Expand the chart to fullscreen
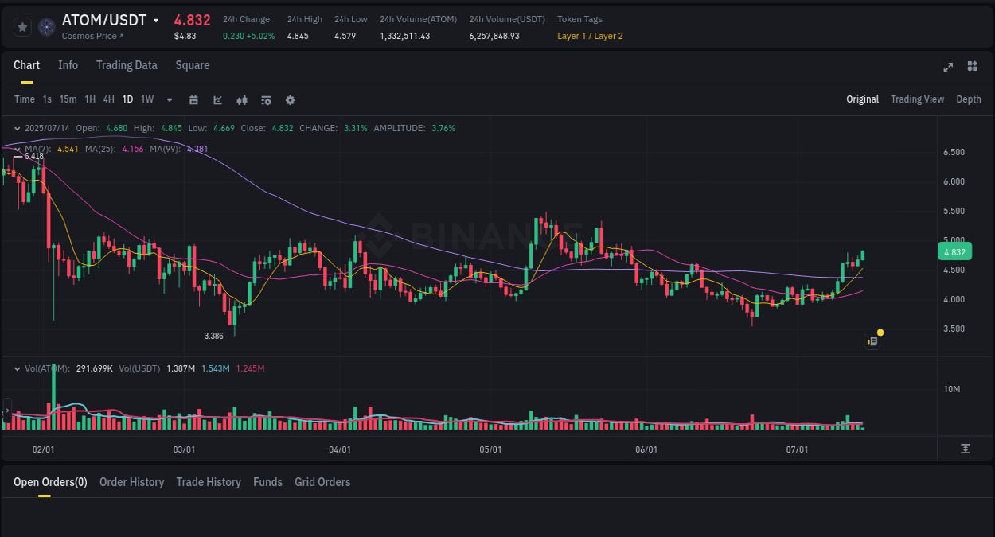 tap(947, 68)
